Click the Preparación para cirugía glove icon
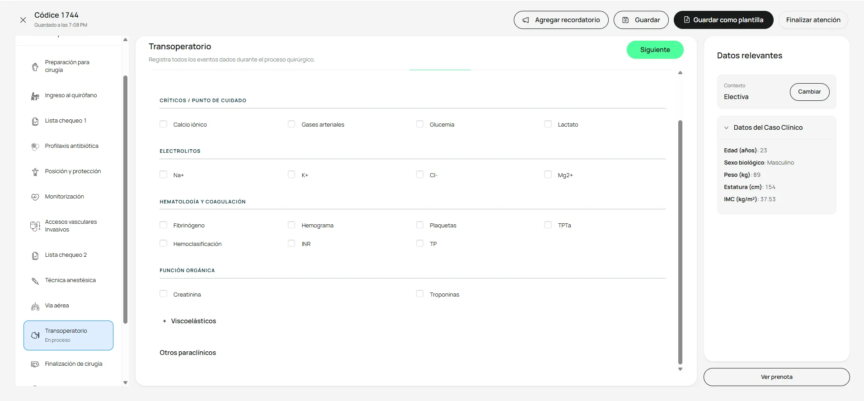 (35, 66)
